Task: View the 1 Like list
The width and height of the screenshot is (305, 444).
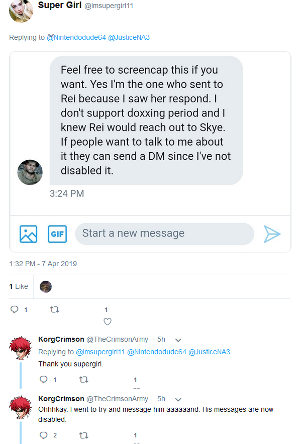Action: pos(19,286)
